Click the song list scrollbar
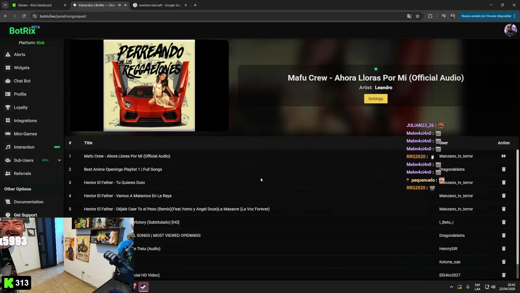Viewport: 520px width, 293px height. tap(518, 208)
